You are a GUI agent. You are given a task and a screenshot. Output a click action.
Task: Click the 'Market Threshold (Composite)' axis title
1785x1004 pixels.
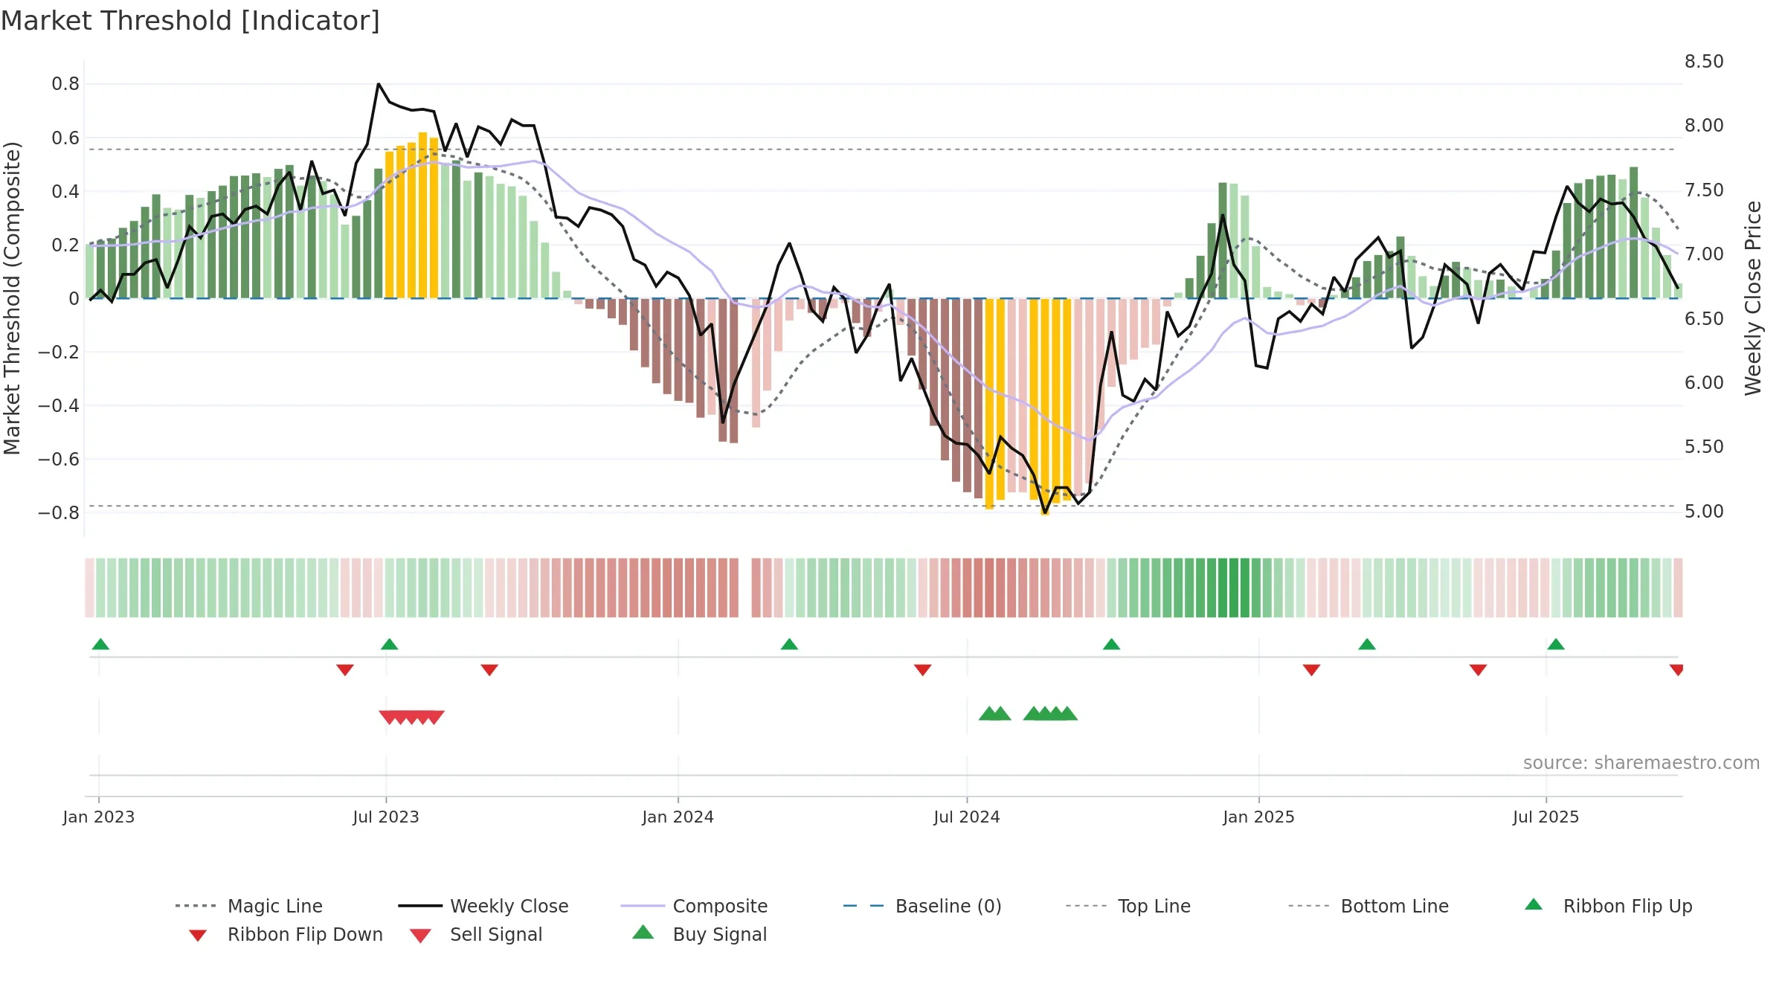point(12,298)
